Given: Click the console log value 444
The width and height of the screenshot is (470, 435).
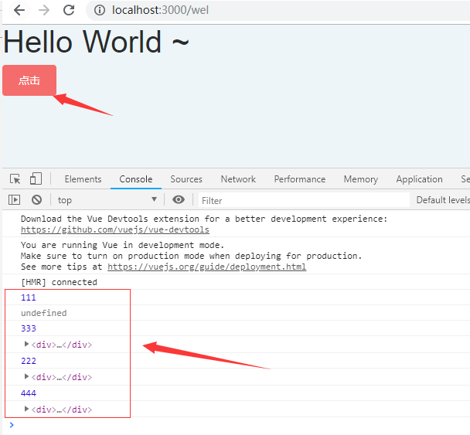Looking at the screenshot, I should click(x=29, y=393).
